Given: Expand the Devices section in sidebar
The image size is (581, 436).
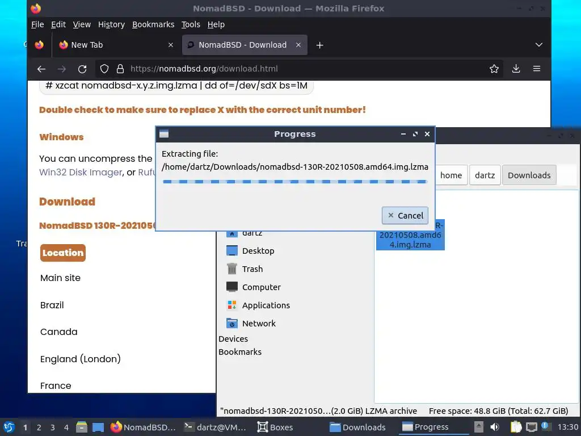Looking at the screenshot, I should point(233,339).
